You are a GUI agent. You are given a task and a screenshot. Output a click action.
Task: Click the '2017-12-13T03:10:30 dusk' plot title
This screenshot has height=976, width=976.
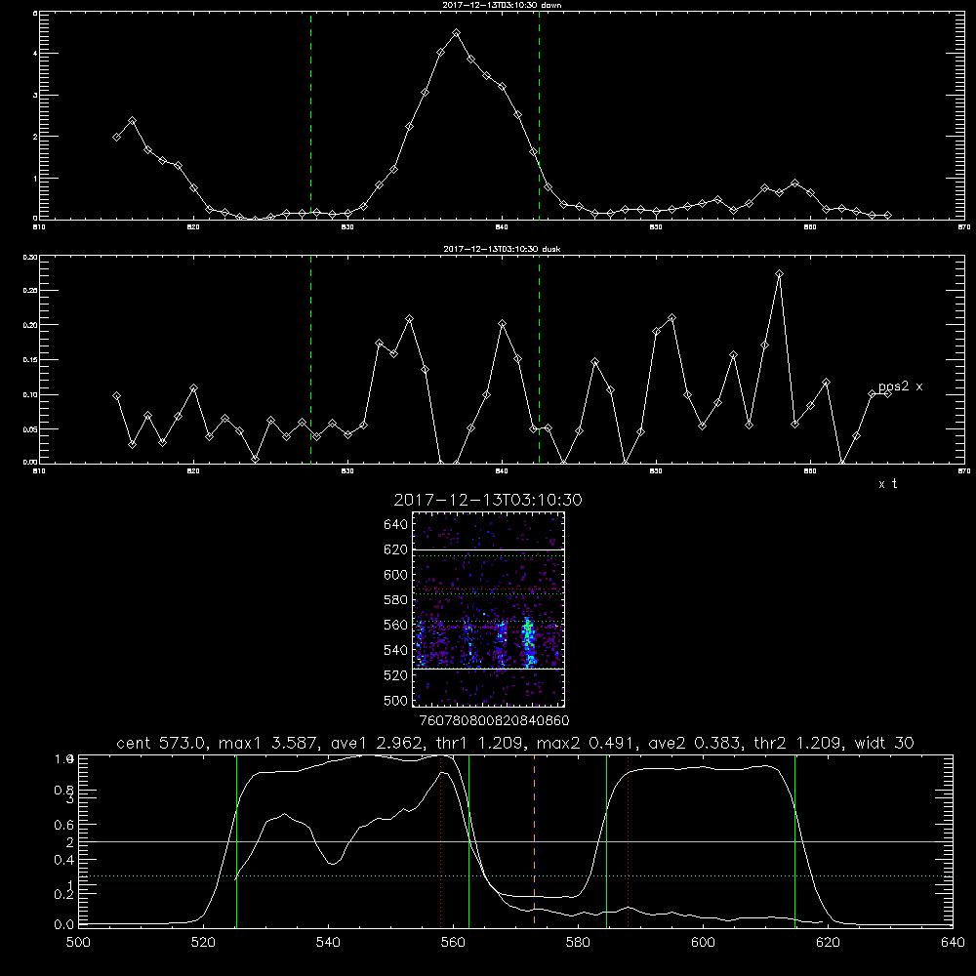tap(502, 249)
